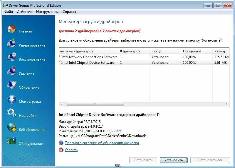The image size is (235, 168).
Task: Go to the Главная section label
Action: tap(25, 31)
